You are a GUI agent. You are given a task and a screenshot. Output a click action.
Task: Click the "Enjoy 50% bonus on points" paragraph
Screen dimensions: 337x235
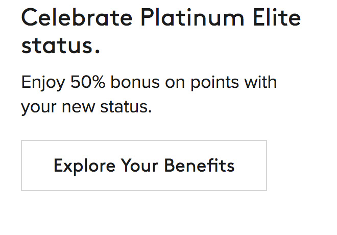149,95
